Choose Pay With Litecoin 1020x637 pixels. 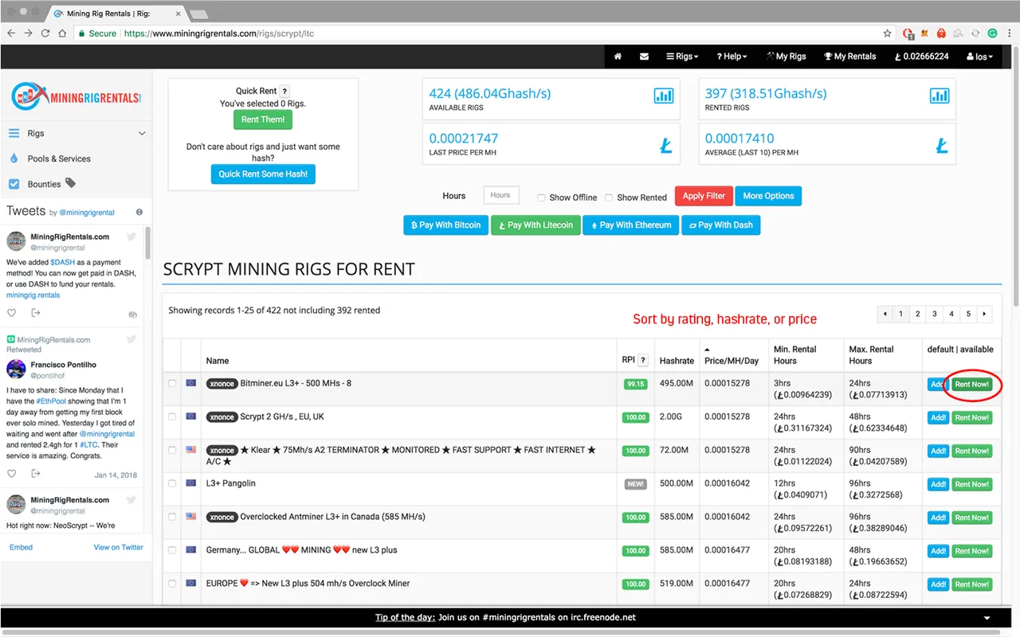535,225
